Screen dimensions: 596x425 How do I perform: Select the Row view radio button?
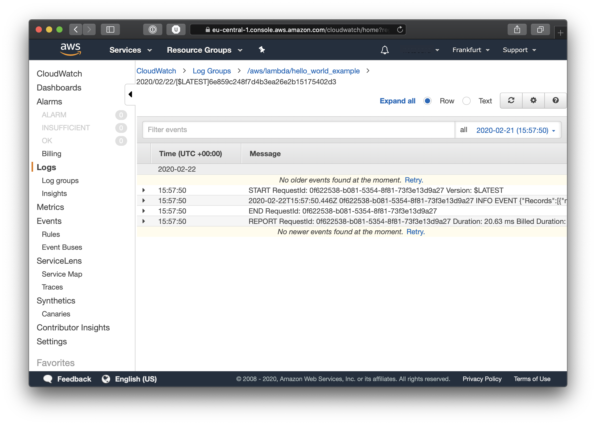[x=427, y=101]
